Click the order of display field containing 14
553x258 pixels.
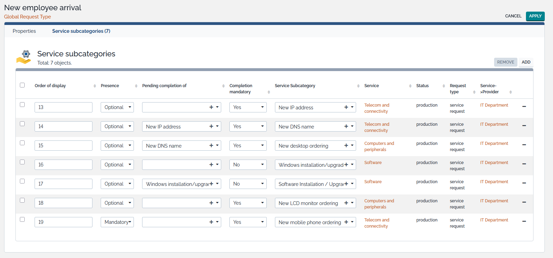coord(63,126)
